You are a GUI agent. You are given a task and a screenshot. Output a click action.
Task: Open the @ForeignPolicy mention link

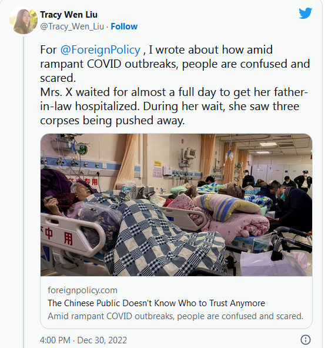101,49
